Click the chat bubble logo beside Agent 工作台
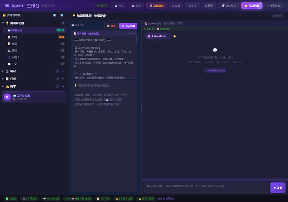The height and width of the screenshot is (202, 288). pos(7,6)
